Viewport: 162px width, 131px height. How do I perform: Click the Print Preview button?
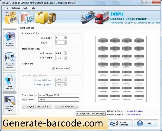point(66,106)
